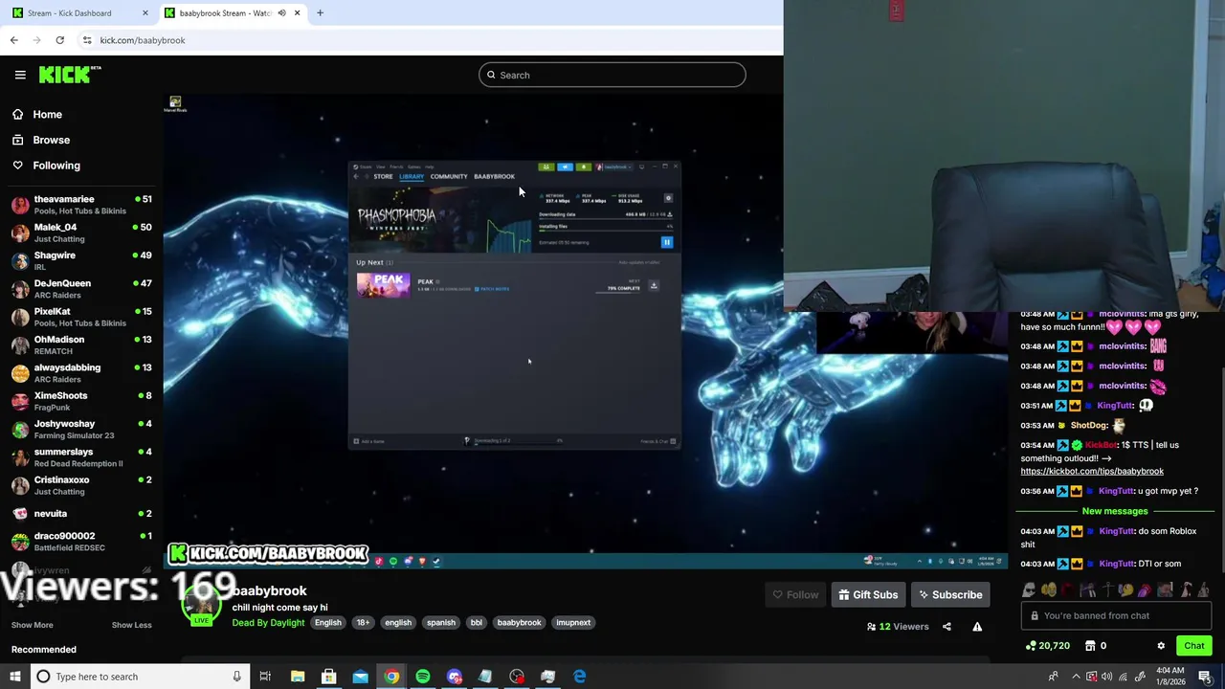Pause the Phasmophobia download in Steam

coord(667,242)
